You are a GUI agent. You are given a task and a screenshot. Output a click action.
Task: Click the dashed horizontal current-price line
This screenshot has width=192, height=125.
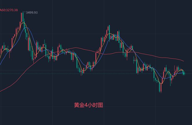96,74
